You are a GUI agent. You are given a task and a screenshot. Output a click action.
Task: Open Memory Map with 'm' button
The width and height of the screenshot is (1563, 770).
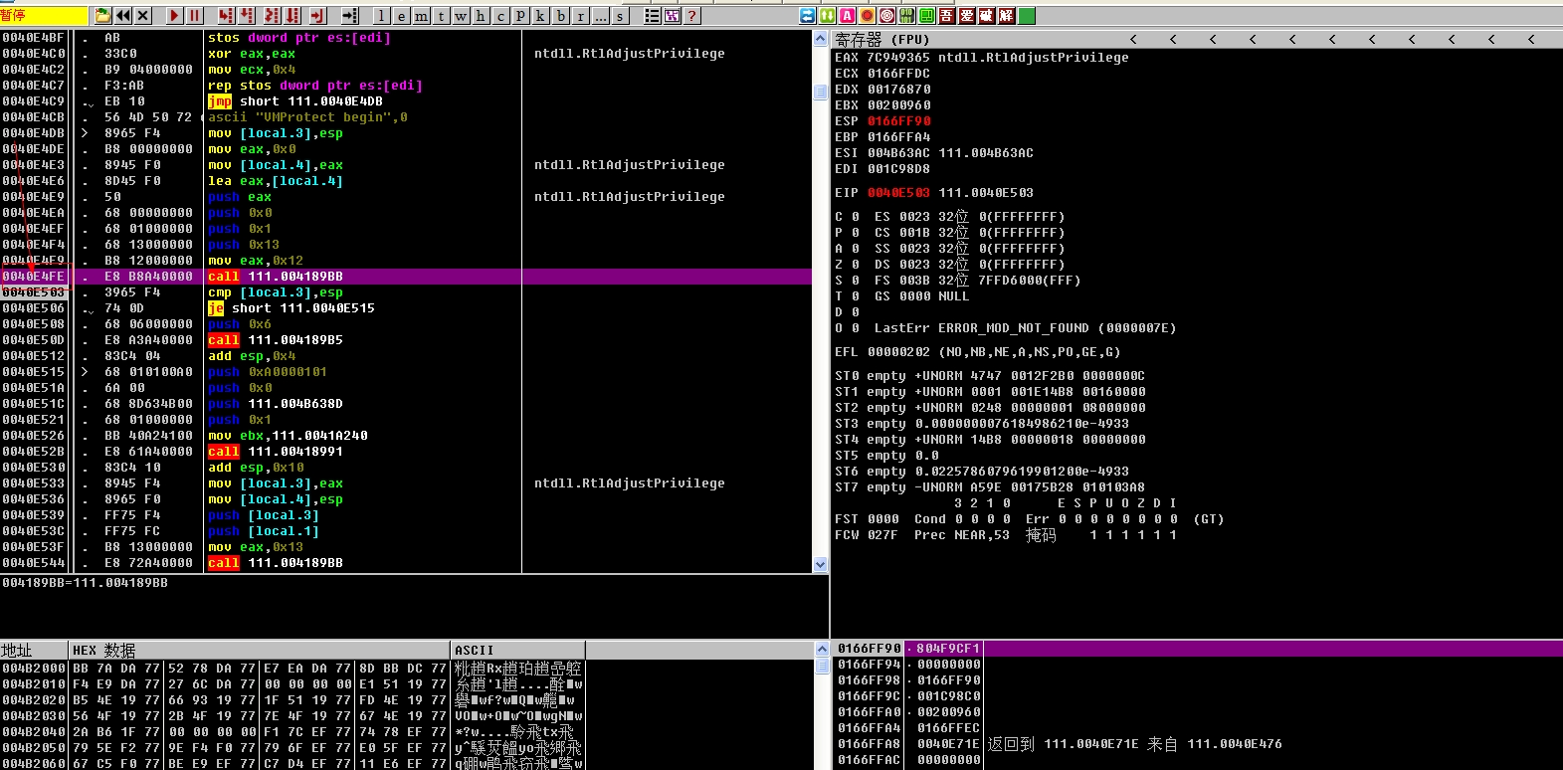click(x=421, y=16)
